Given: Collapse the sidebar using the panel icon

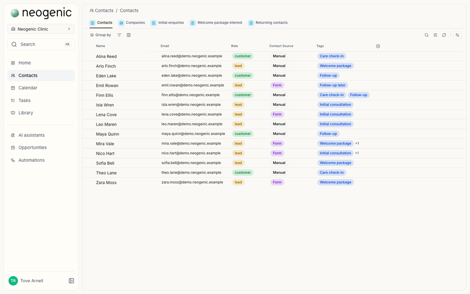Looking at the screenshot, I should (x=71, y=281).
